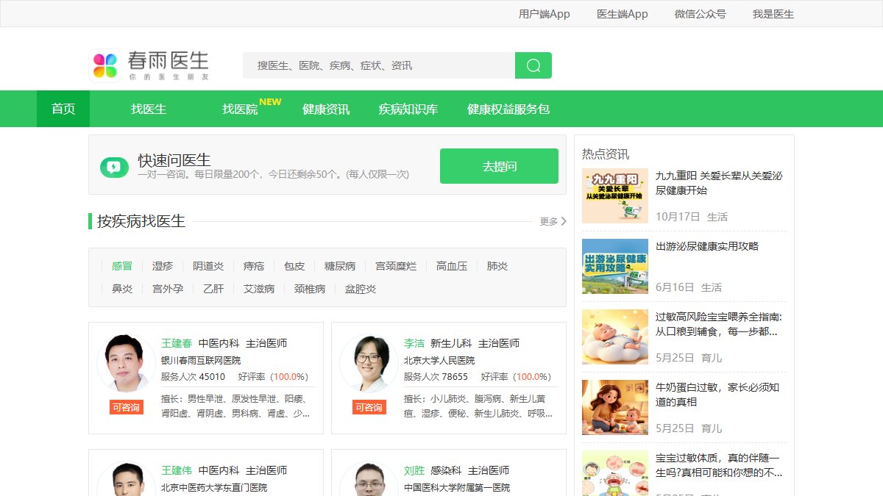Choose the 乙肝 disease filter

pyautogui.click(x=213, y=289)
